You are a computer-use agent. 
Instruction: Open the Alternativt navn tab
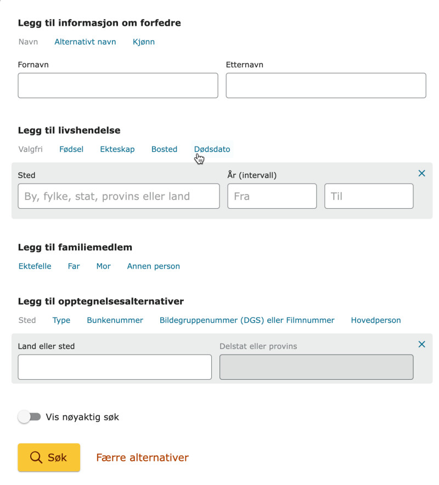click(x=85, y=42)
